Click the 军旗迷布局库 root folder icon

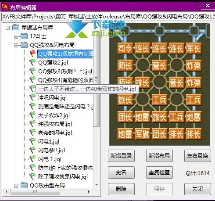[x=16, y=27]
